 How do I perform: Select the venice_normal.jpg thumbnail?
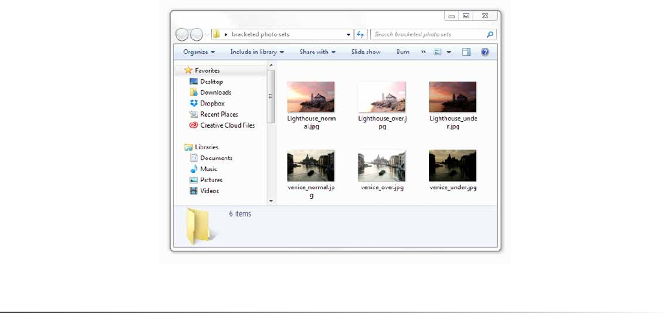pyautogui.click(x=310, y=165)
